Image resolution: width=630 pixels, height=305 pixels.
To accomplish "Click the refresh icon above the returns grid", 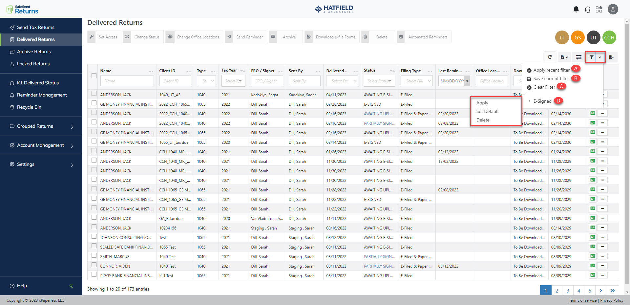I will click(550, 57).
